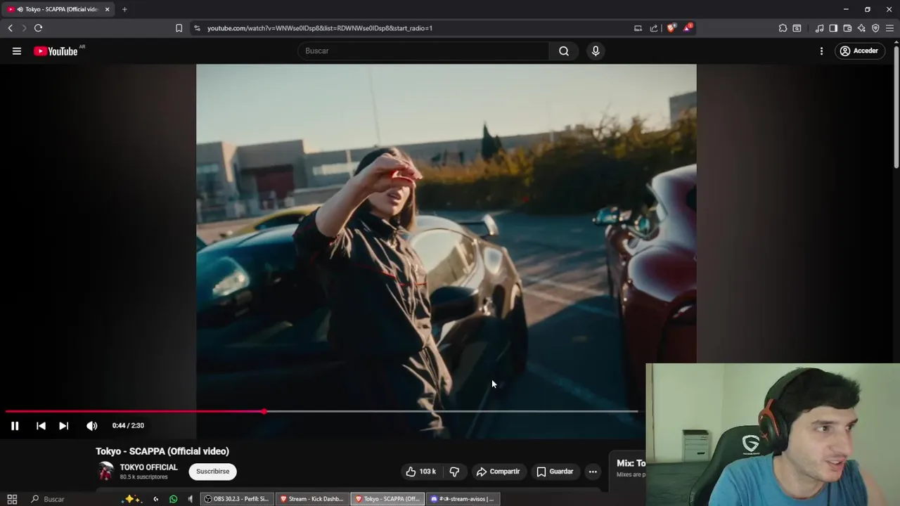Click the Suscribirse button
This screenshot has height=506, width=900.
pyautogui.click(x=212, y=472)
